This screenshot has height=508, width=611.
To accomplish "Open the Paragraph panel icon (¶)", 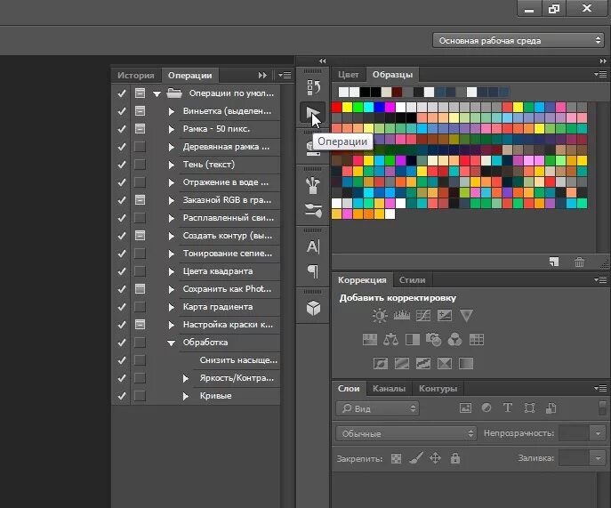I will click(313, 271).
